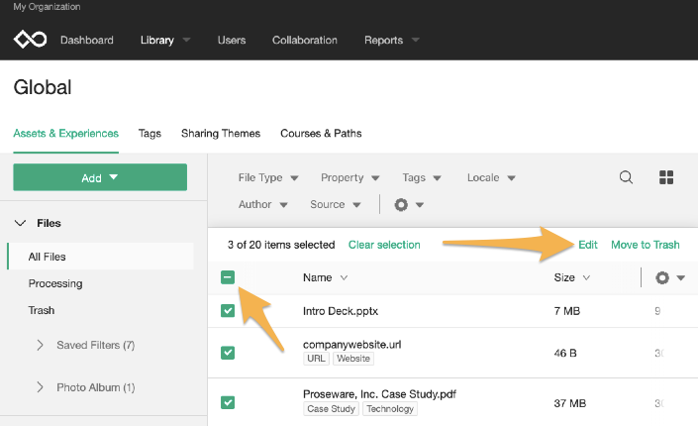Open Collaboration in top navigation
The height and width of the screenshot is (426, 698).
305,40
